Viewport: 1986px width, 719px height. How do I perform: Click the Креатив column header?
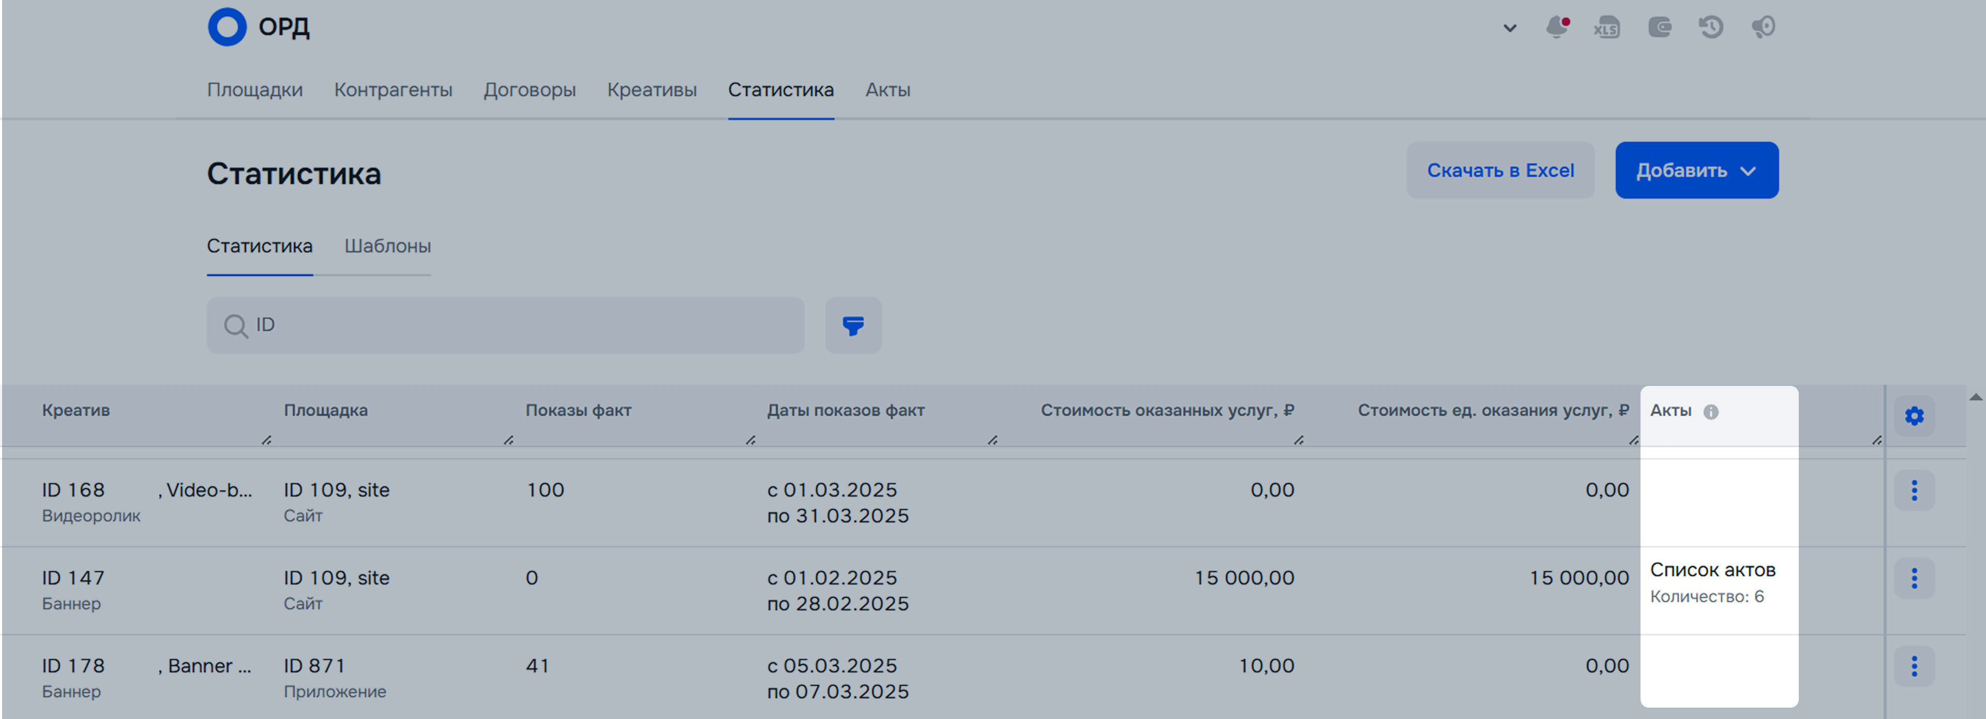coord(76,410)
